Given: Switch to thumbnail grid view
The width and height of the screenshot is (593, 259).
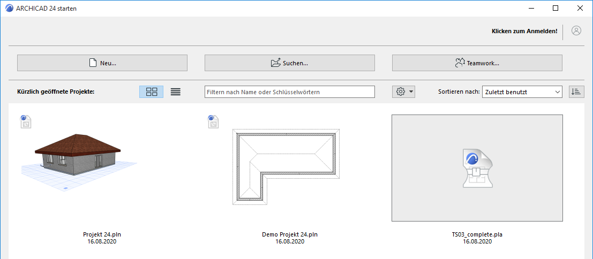Looking at the screenshot, I should (151, 92).
